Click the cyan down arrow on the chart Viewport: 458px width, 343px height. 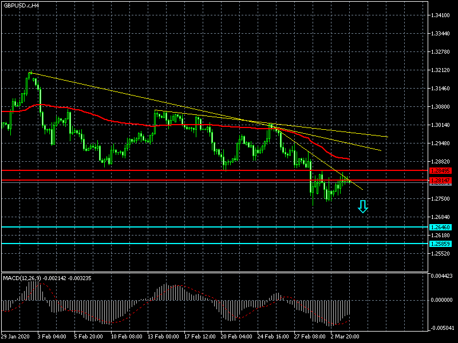[x=362, y=206]
